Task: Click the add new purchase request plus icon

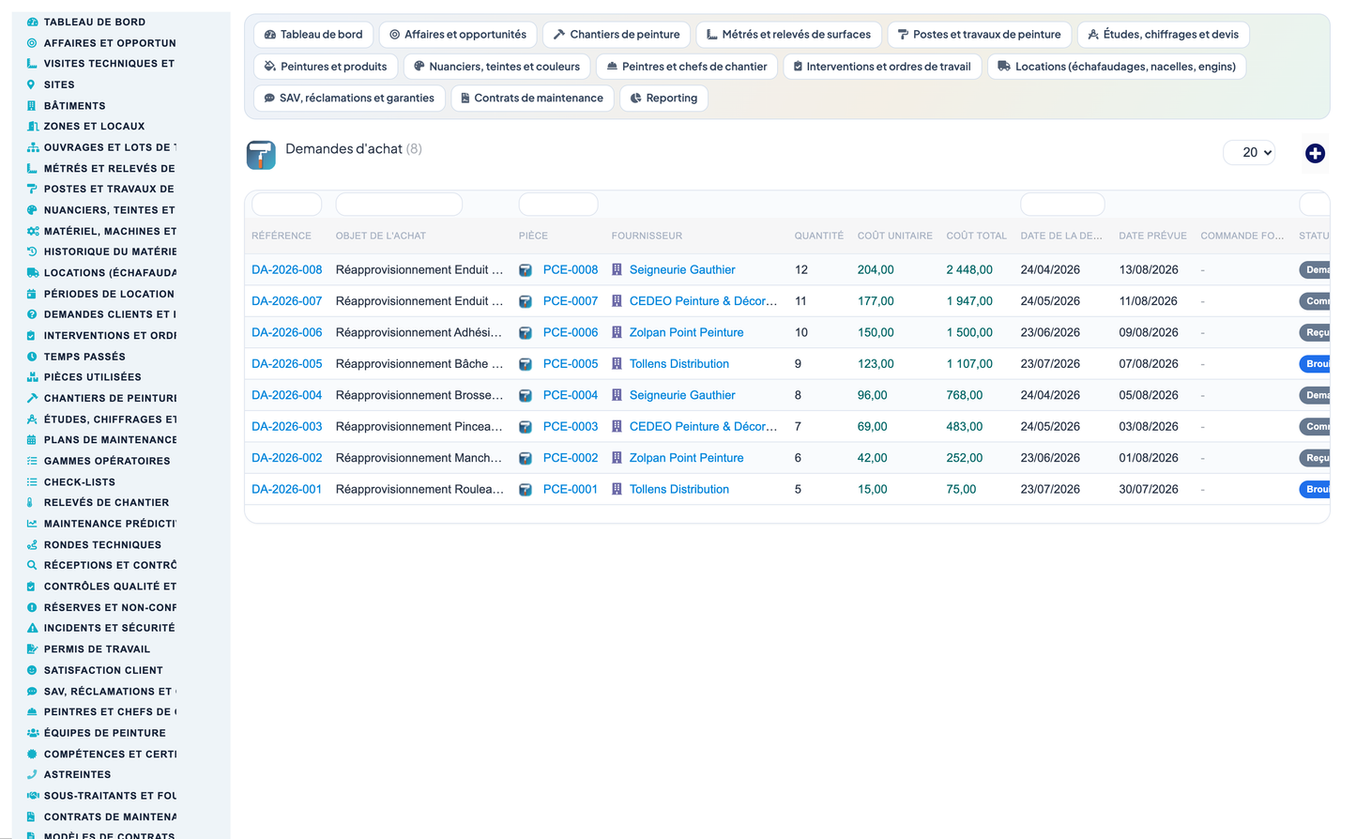Action: [x=1315, y=153]
